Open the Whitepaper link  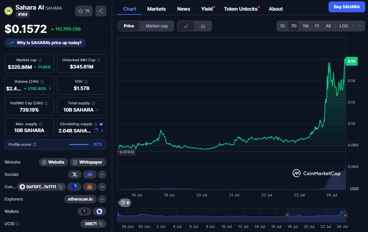click(x=88, y=162)
